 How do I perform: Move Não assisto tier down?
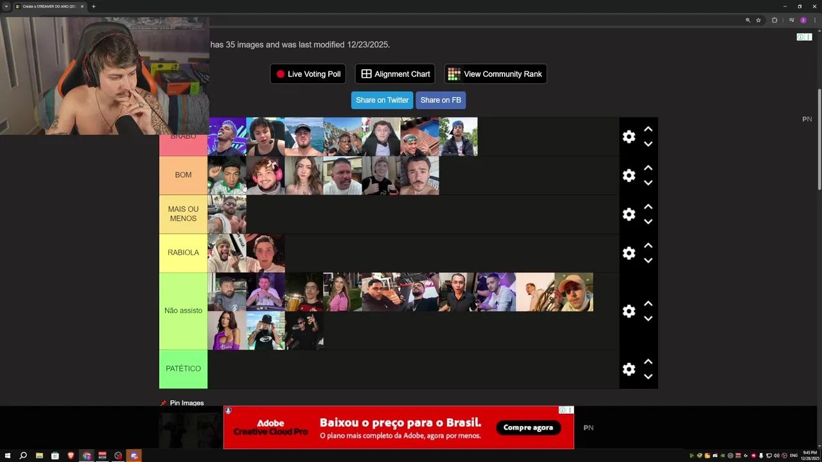pos(648,319)
